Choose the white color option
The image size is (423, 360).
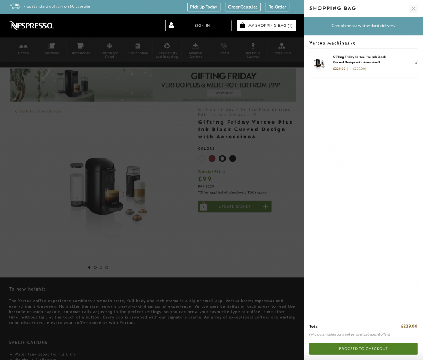click(x=202, y=159)
